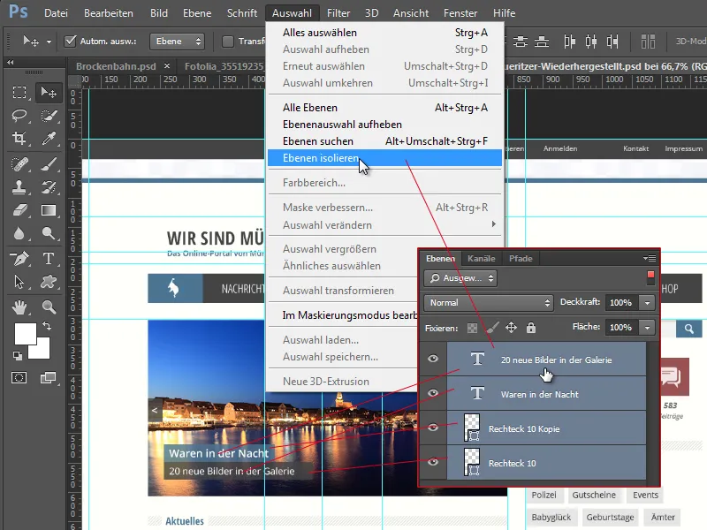
Task: Hide the 'Rechteck 10' layer
Action: pyautogui.click(x=433, y=462)
